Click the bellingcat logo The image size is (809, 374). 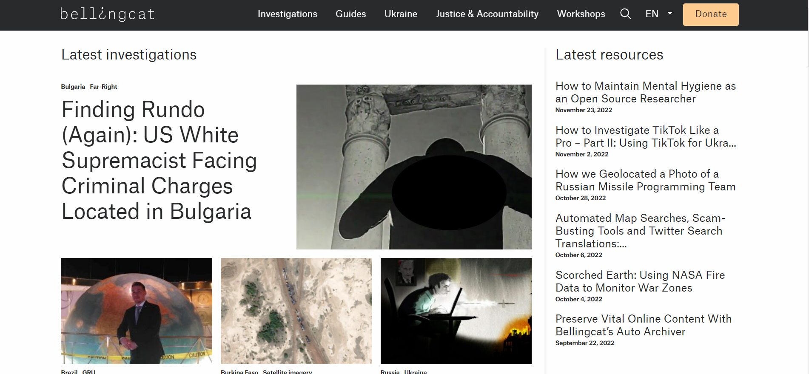pos(107,14)
